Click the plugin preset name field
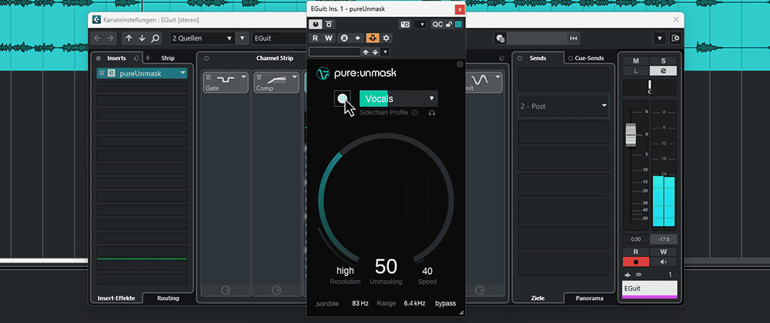Image resolution: width=770 pixels, height=323 pixels. pos(334,52)
